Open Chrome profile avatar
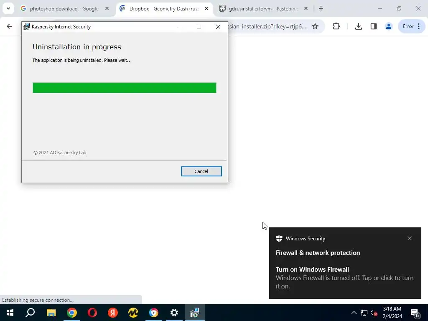Viewport: 428px width, 321px height. click(x=388, y=26)
